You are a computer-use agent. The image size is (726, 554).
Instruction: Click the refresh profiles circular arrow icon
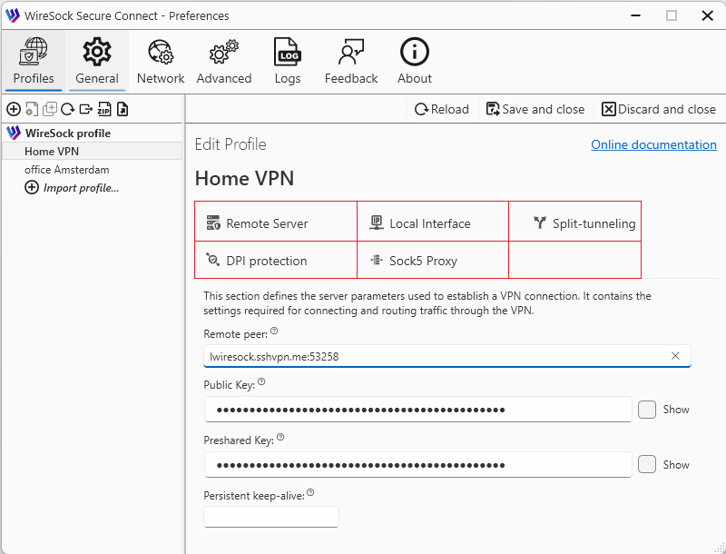click(67, 109)
